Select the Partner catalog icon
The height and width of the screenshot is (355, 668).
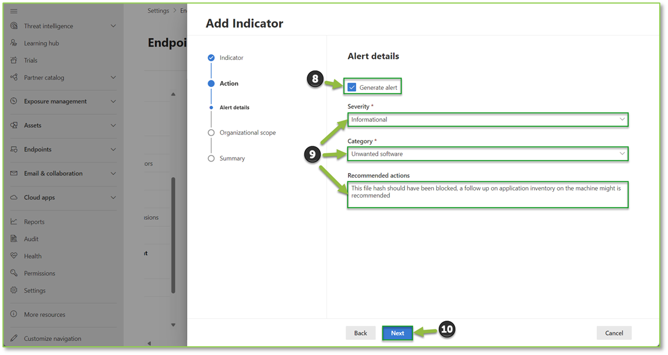13,77
